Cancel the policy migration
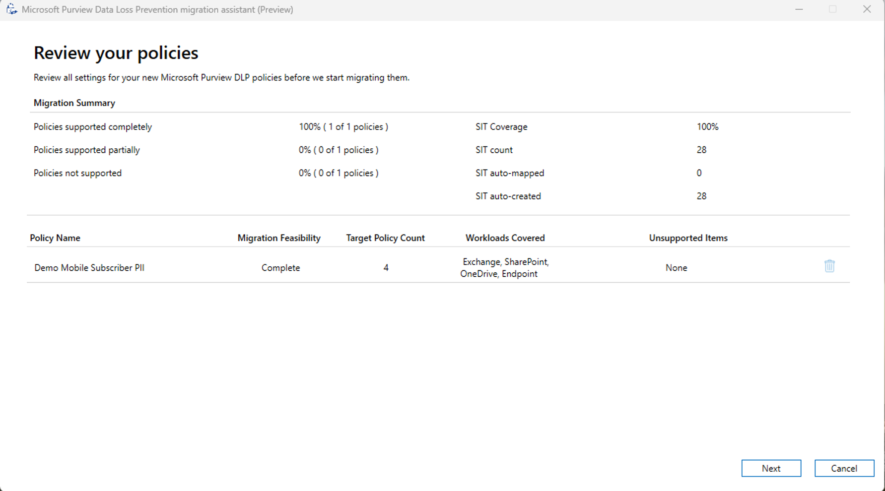The height and width of the screenshot is (491, 885). [x=844, y=468]
